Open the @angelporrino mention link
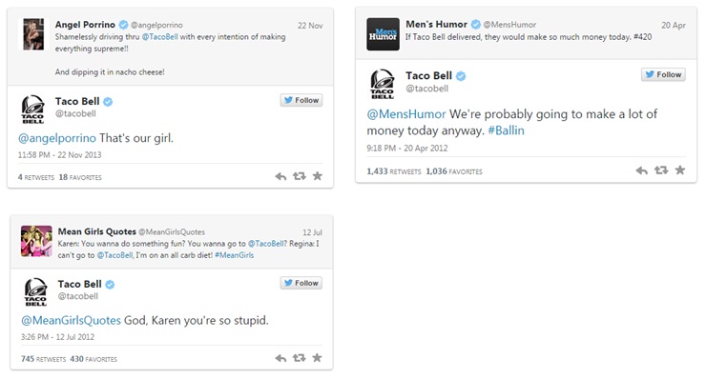 57,138
